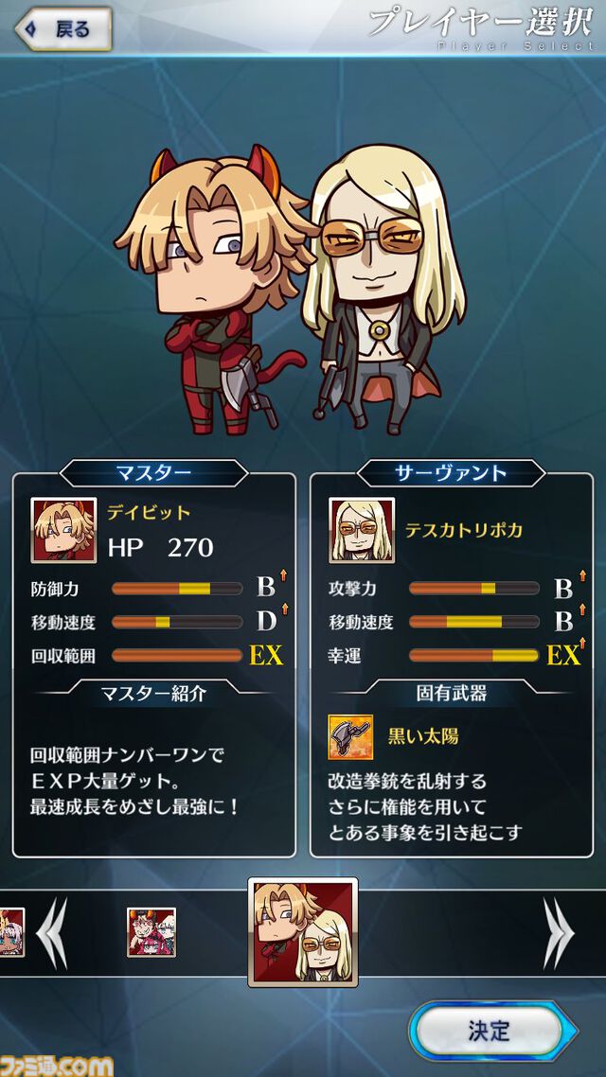Image resolution: width=606 pixels, height=1077 pixels.
Task: Pick the partially visible leftmost character thumbnail
Action: click(x=11, y=933)
